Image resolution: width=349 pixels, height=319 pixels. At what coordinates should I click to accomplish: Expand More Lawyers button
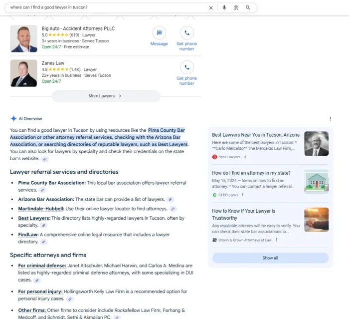pos(106,96)
